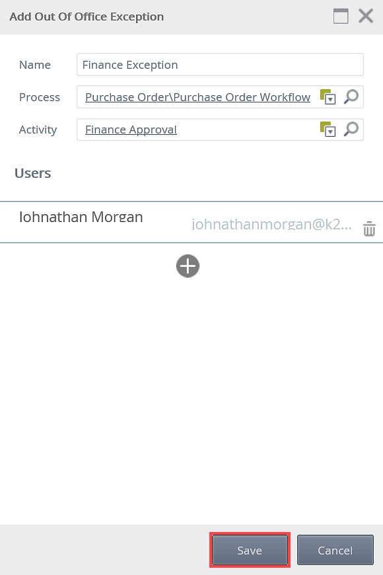Image resolution: width=383 pixels, height=575 pixels.
Task: Click the Name field label
Action: pos(35,65)
